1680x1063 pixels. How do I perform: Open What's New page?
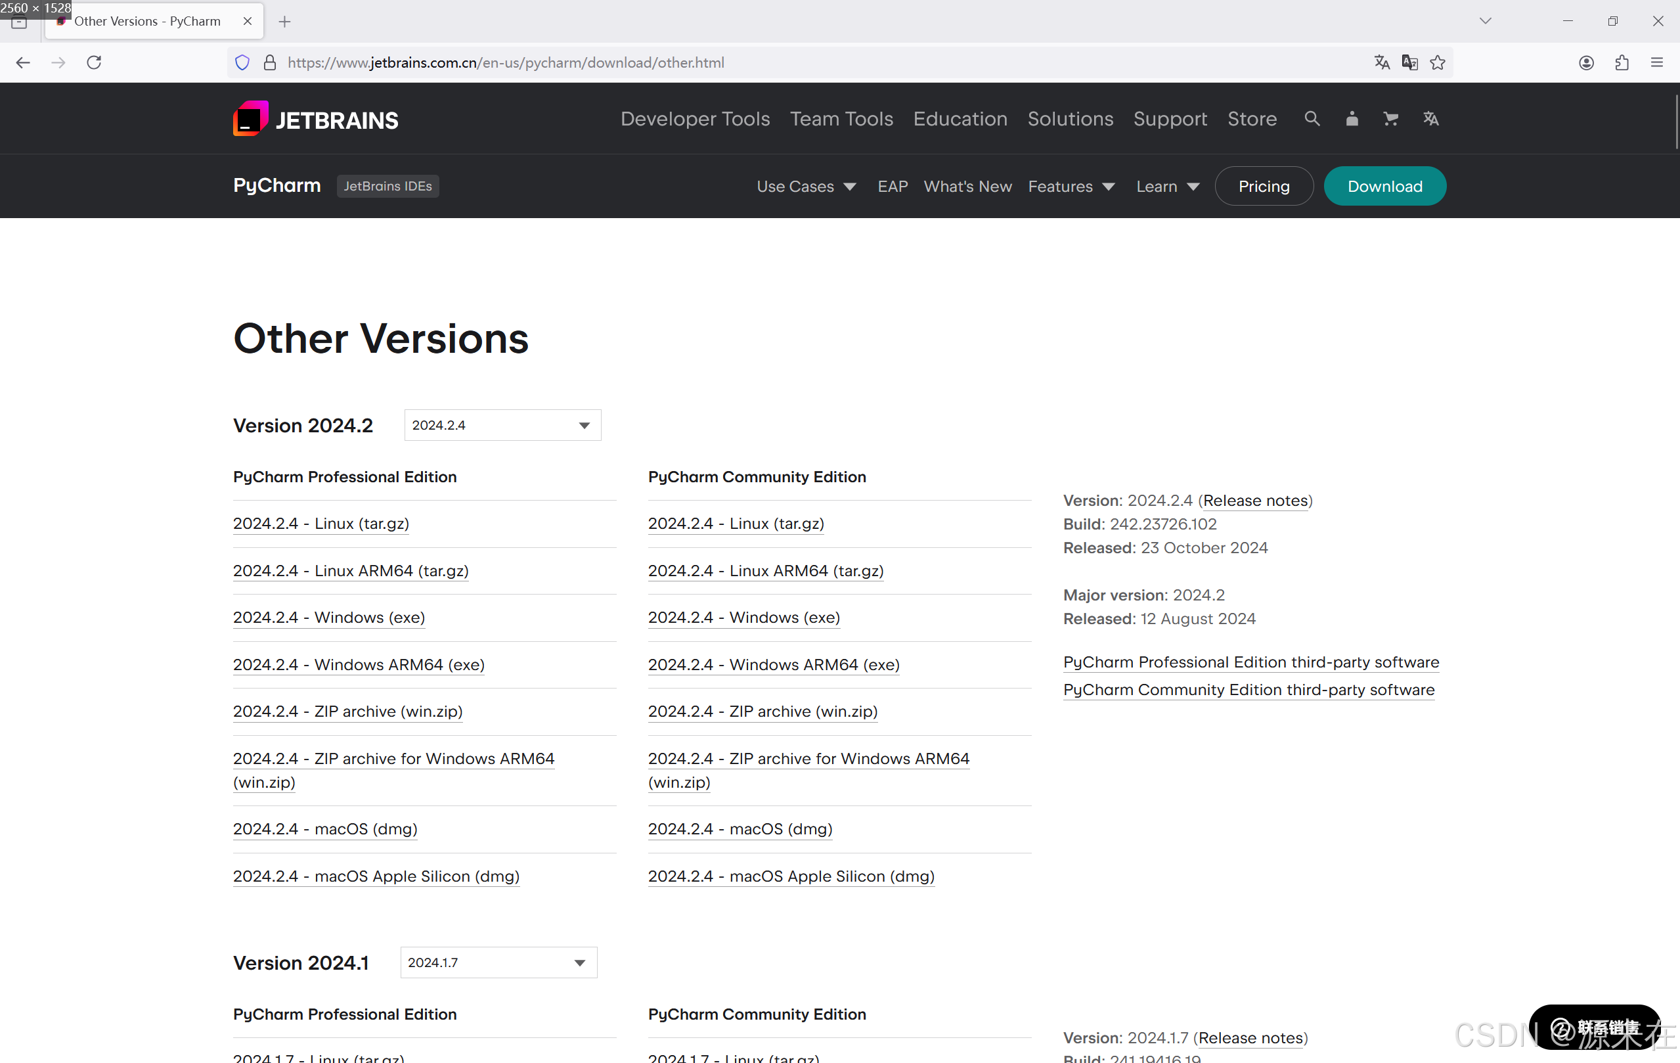[x=967, y=187]
